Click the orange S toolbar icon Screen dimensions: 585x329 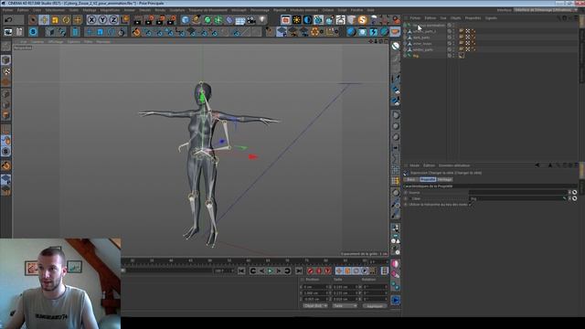click(362, 20)
